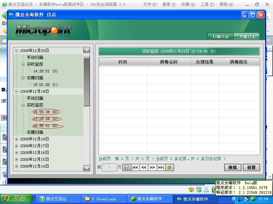Expand the 2009年12月18日 node
Viewport: 273px width, 204px height.
coord(16,139)
